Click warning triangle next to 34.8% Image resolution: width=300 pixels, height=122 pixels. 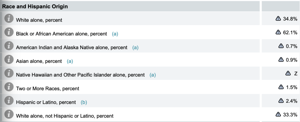tap(278, 18)
